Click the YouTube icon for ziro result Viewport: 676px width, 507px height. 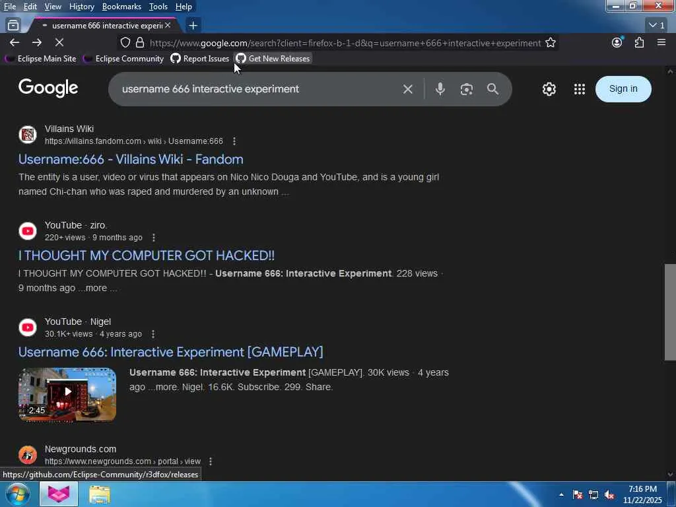28,231
